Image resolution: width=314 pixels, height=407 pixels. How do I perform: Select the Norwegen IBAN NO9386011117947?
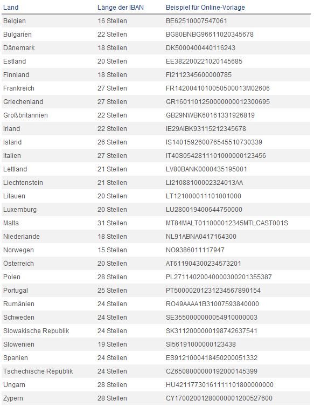(195, 250)
